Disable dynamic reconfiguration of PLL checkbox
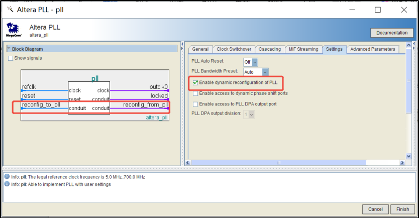Screen dimensions: 419x218 click(x=195, y=82)
